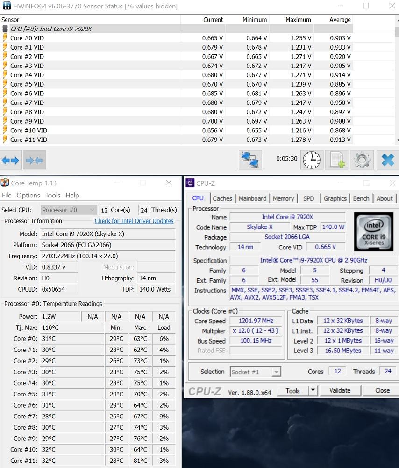Select the Core #2 VID sensor row
Viewport: 399px width, 468px height.
pos(177,57)
